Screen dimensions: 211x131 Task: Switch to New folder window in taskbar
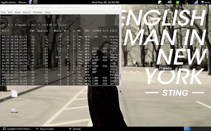pos(45,129)
